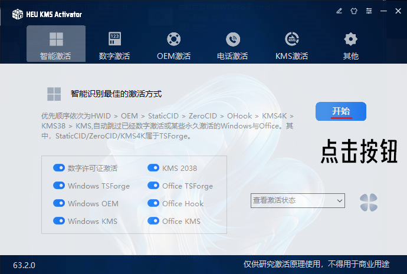Open the OEM激活 tab
Screen dimensions: 407x274
[173, 45]
